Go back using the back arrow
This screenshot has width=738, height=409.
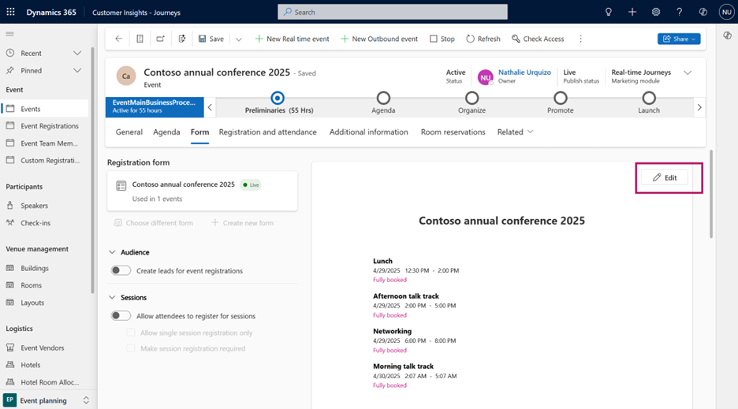pyautogui.click(x=118, y=39)
